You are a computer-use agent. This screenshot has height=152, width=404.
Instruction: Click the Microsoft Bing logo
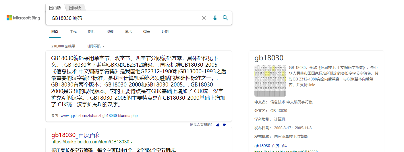point(23,18)
